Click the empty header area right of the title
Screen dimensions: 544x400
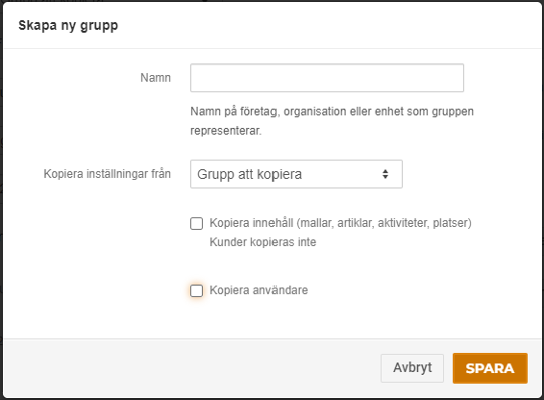pyautogui.click(x=330, y=26)
